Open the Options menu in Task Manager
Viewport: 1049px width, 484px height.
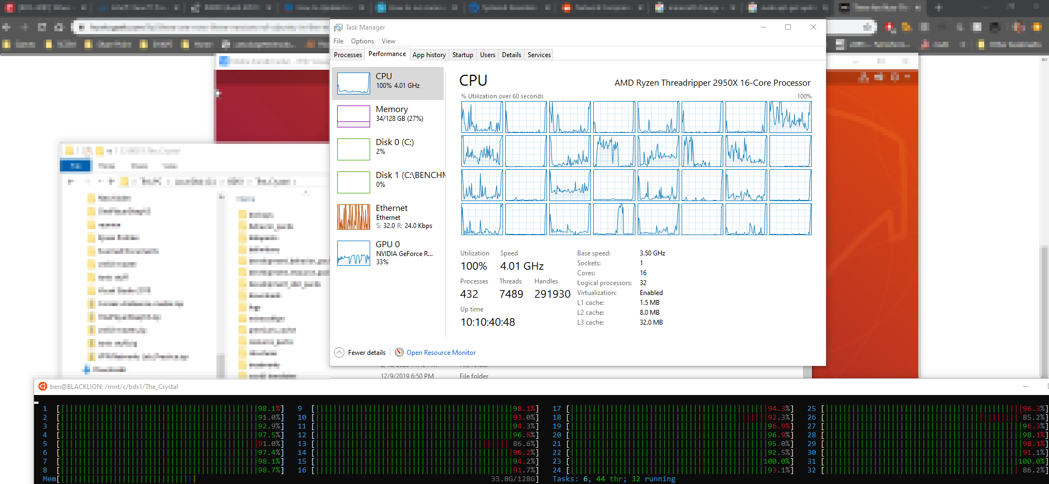pos(362,41)
